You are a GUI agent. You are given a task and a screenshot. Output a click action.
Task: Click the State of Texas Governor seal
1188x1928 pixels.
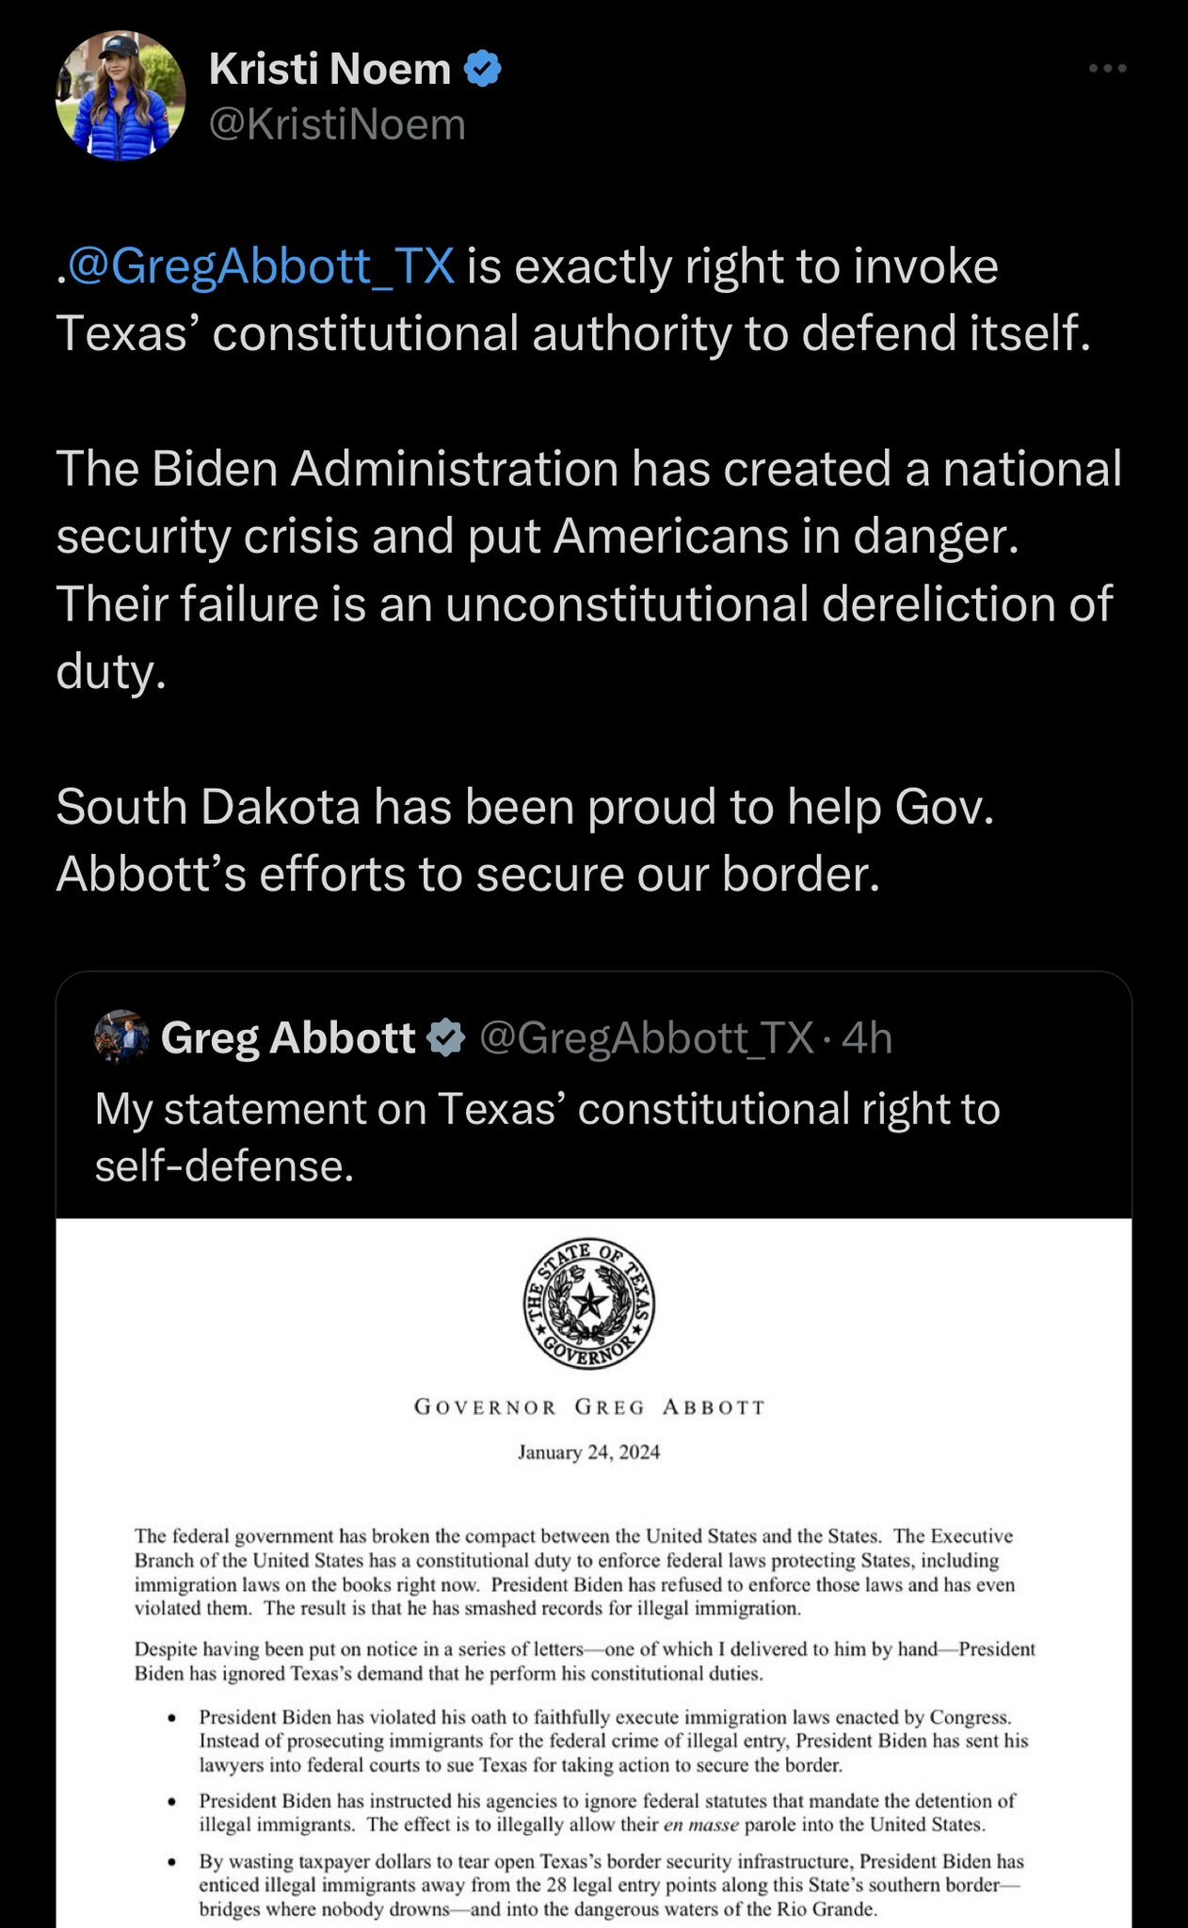tap(590, 1303)
